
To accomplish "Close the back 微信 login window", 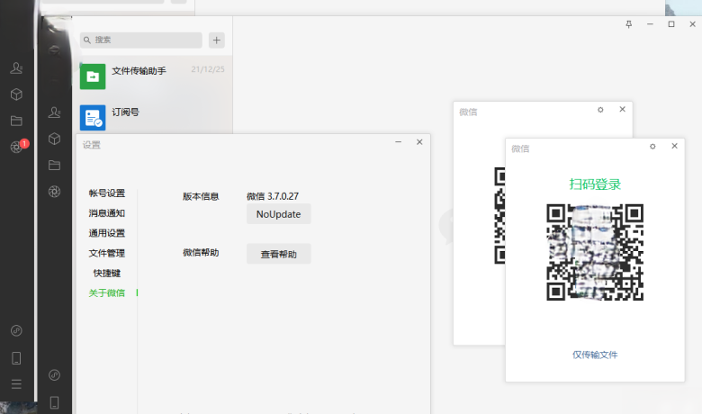I will [622, 109].
